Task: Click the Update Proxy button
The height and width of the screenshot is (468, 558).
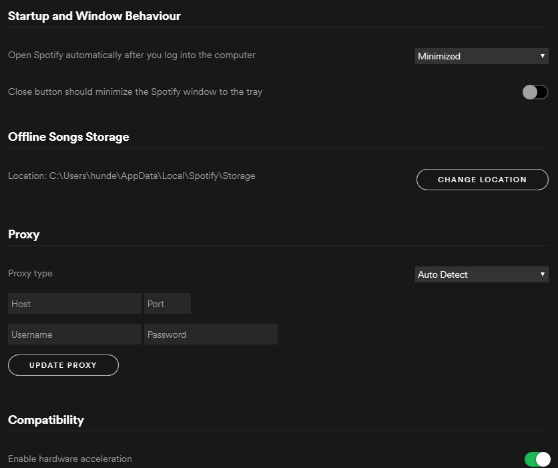Action: pyautogui.click(x=63, y=365)
